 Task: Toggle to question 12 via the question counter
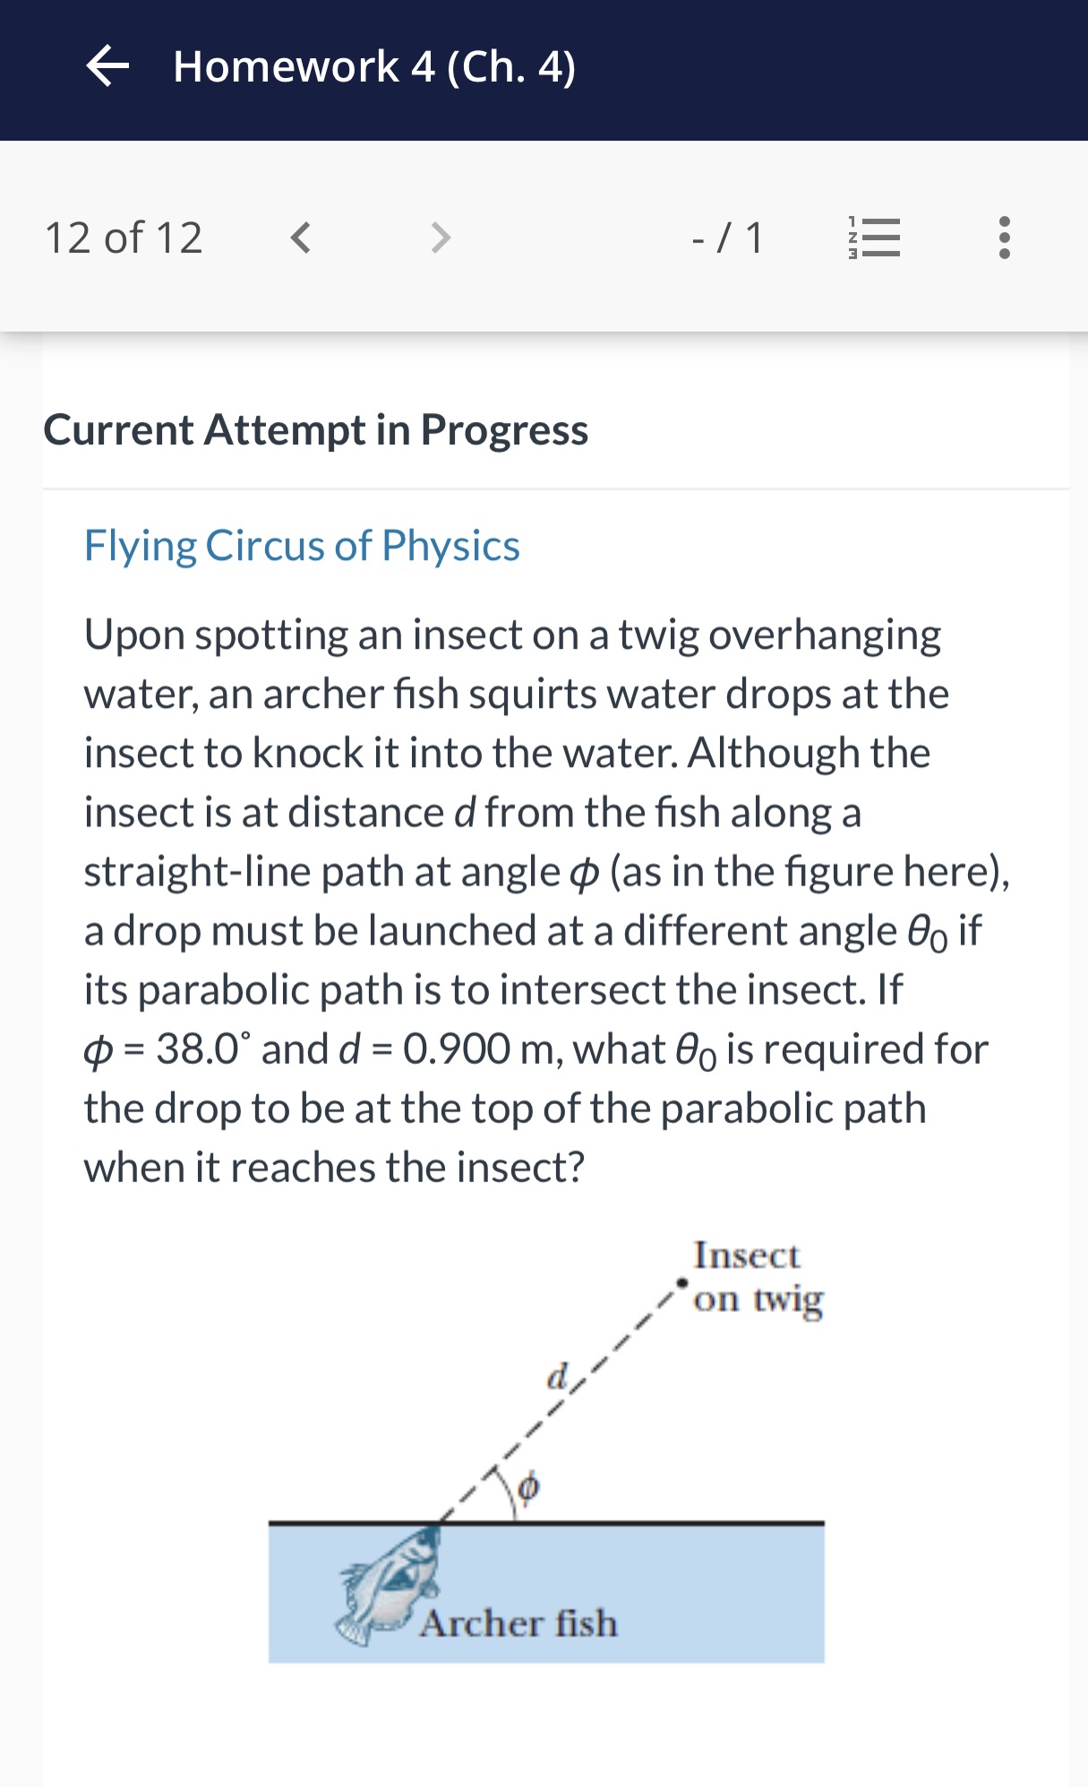point(124,237)
